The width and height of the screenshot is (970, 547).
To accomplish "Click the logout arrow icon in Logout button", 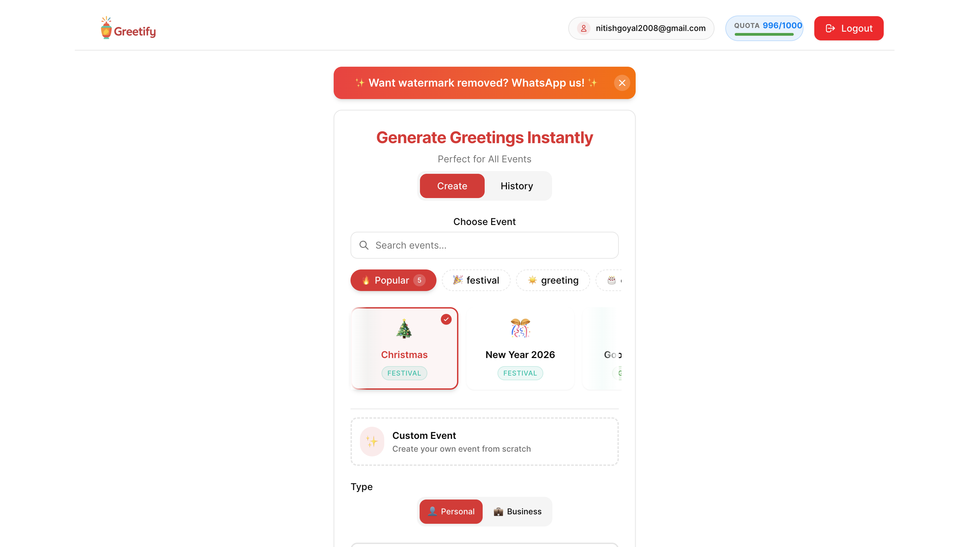I will tap(831, 28).
